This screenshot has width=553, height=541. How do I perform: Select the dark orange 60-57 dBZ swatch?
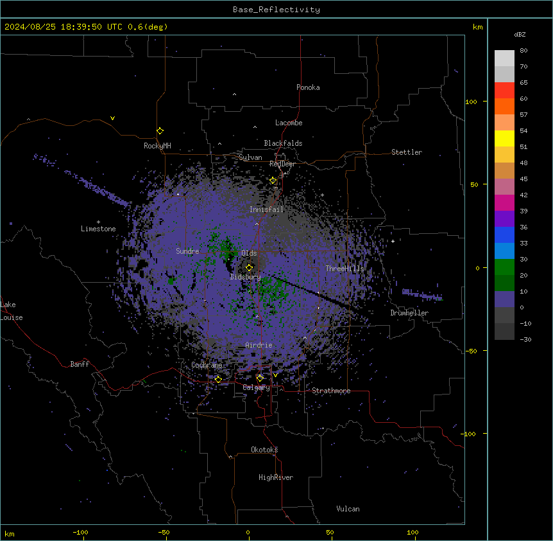(x=504, y=106)
